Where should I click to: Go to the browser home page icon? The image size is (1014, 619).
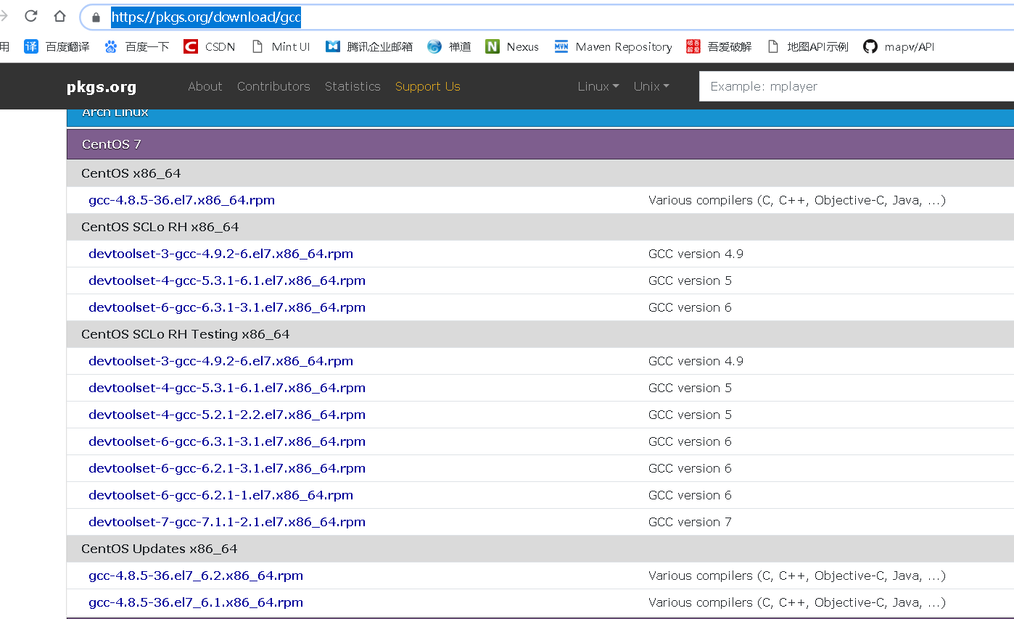59,16
